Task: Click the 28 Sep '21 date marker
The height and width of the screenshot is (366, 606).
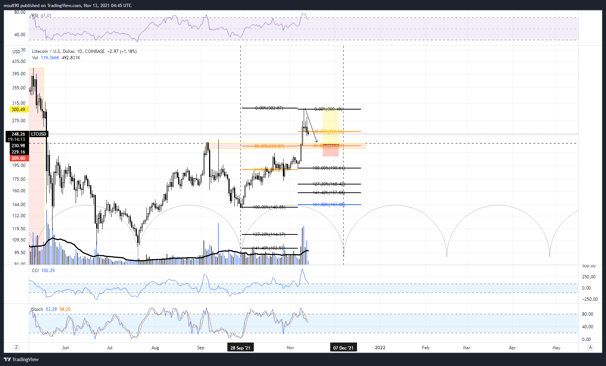Action: click(240, 348)
